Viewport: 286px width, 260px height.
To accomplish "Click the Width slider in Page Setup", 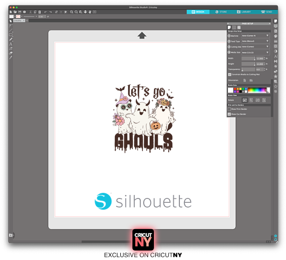I will click(x=249, y=59).
